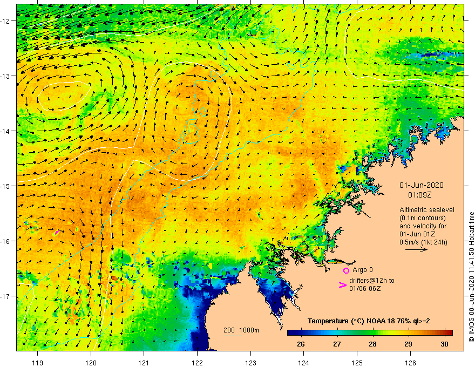
Task: Click the color bar tick label 27
Action: click(337, 344)
